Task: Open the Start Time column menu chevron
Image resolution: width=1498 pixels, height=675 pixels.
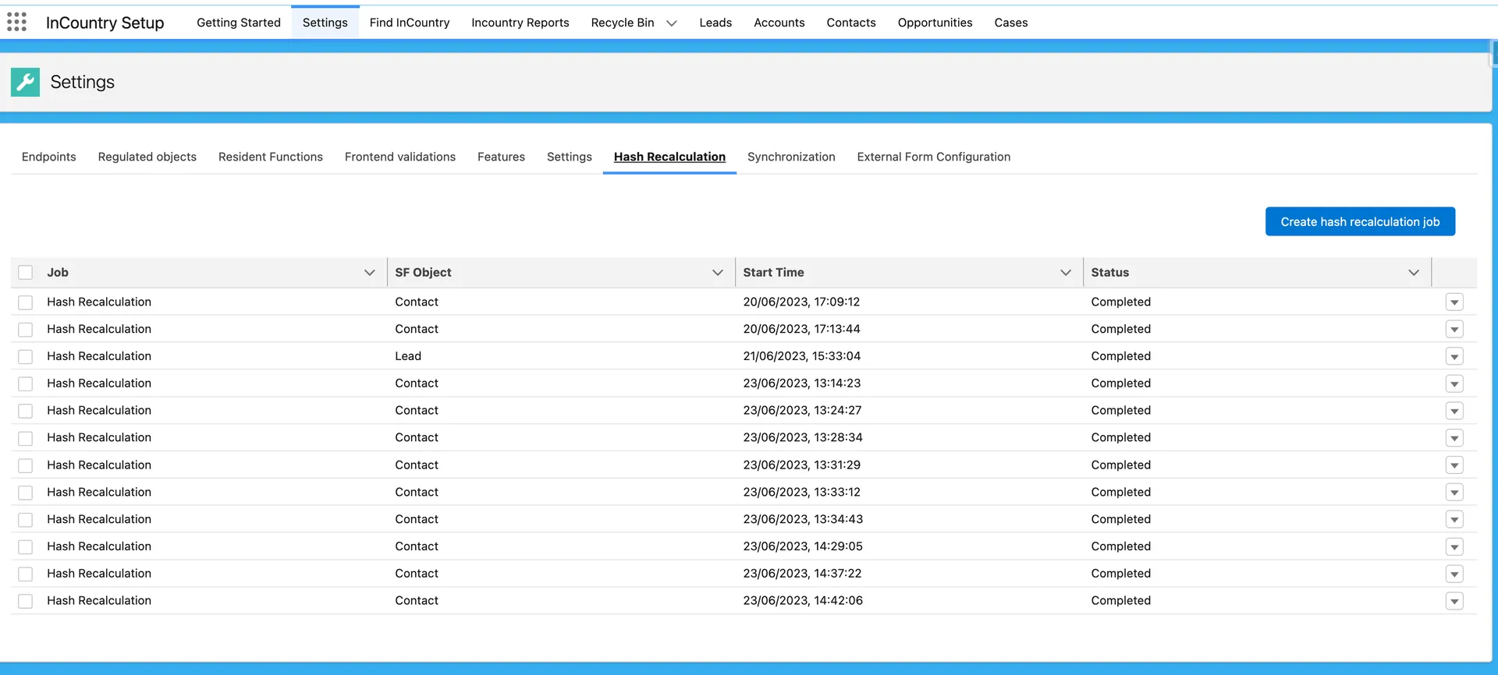Action: click(1065, 273)
